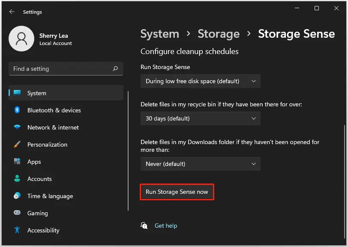The image size is (348, 247).
Task: Open the Get help link
Action: tap(165, 226)
